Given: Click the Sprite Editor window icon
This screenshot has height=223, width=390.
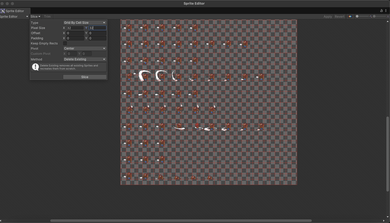Looking at the screenshot, I should (x=2, y=11).
